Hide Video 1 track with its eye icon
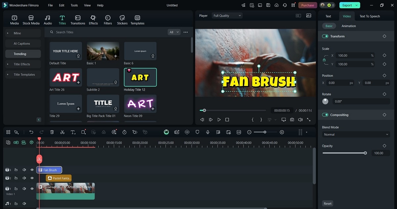Screen dimensions: 397x209 [x=32, y=188]
